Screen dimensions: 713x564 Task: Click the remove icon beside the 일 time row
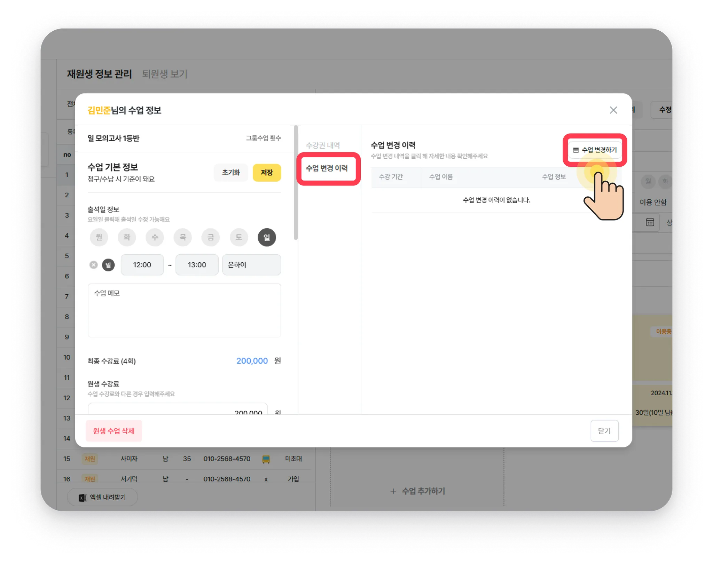94,265
